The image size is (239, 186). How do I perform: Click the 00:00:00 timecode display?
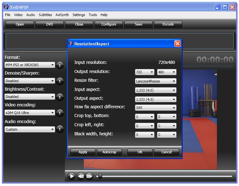(x=215, y=59)
